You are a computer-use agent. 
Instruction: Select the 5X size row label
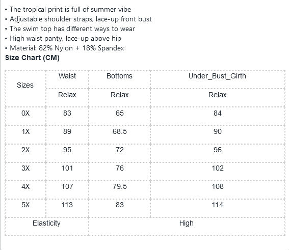25,205
